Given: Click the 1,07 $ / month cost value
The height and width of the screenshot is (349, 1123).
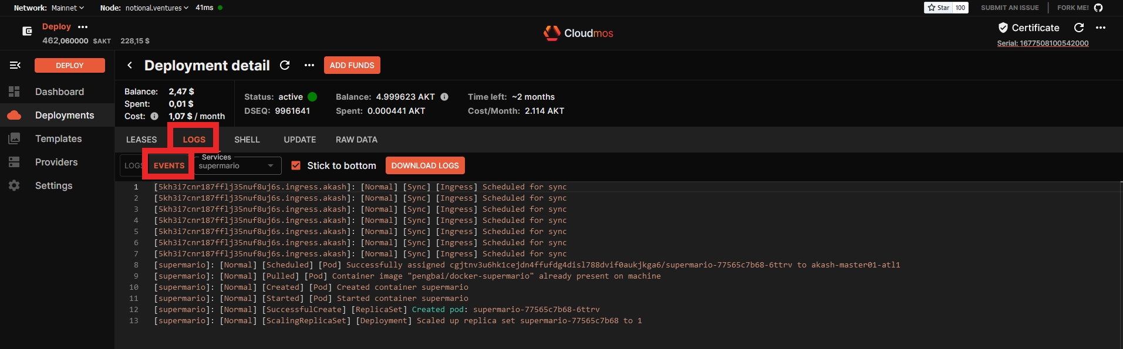Looking at the screenshot, I should point(197,116).
